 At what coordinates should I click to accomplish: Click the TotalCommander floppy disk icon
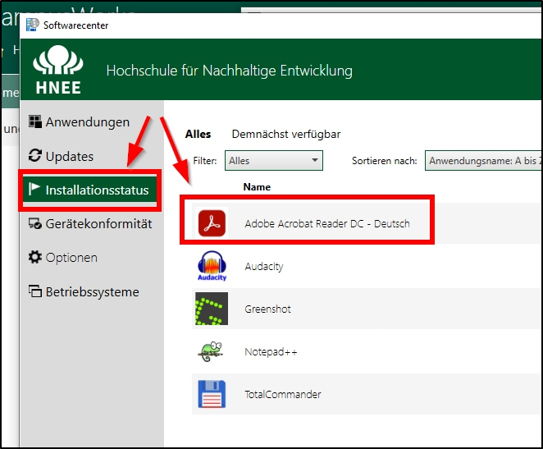(x=213, y=394)
